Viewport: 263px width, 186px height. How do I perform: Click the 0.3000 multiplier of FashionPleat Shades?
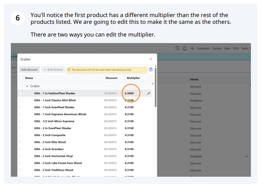(129, 93)
